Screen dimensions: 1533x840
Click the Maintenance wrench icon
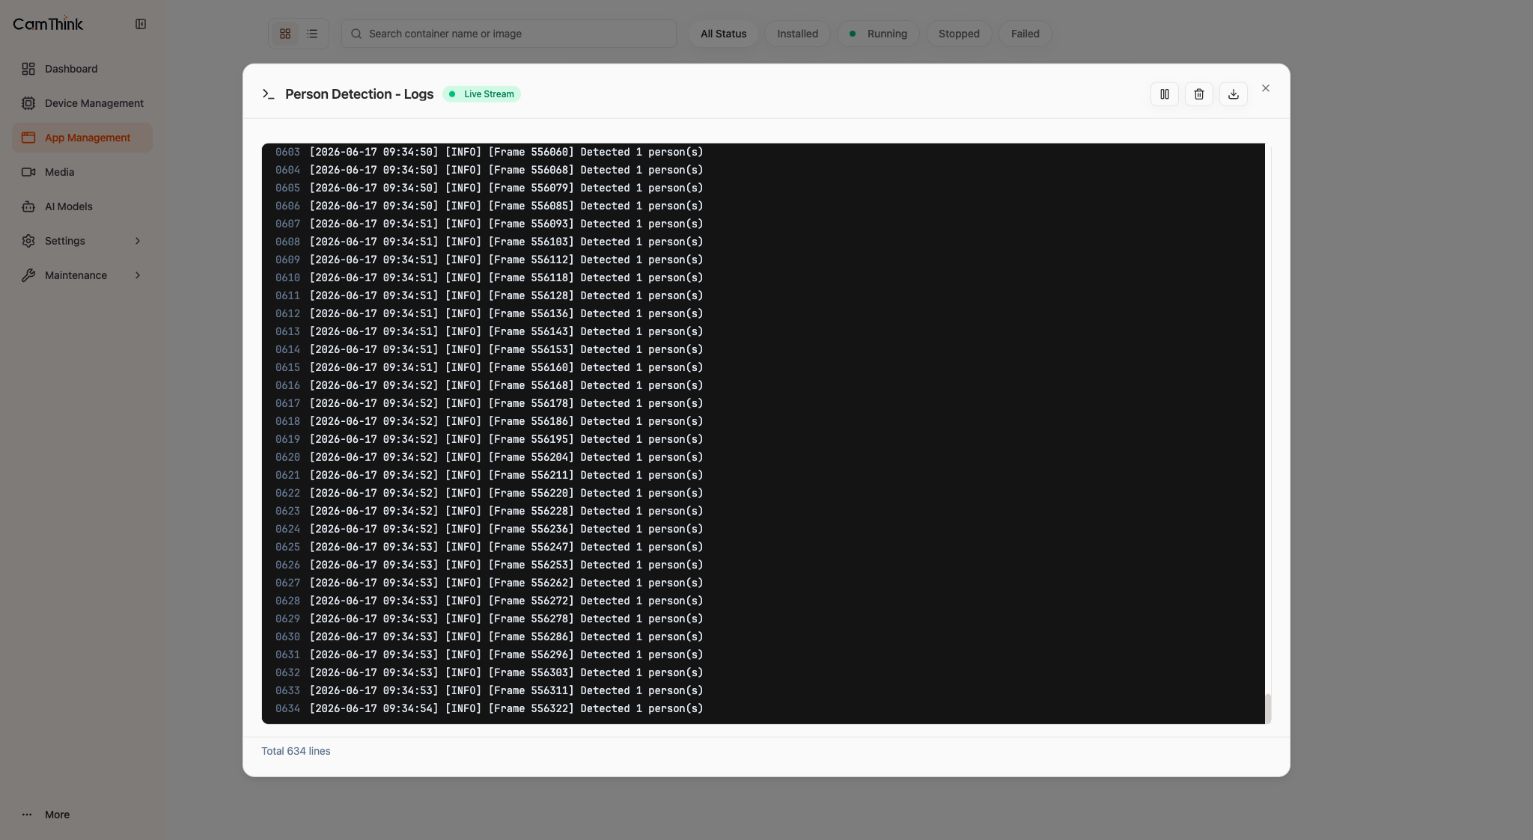click(x=28, y=275)
